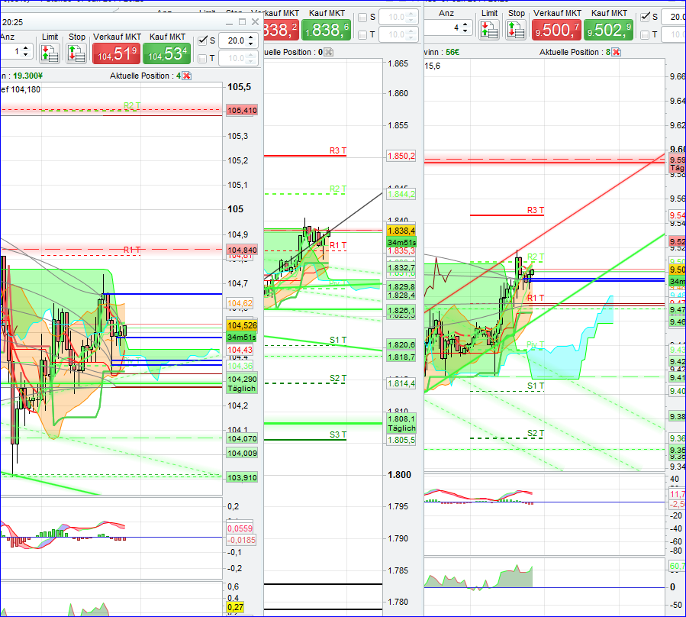The image size is (686, 617).
Task: Click the Stop order icon in left panel
Action: 76,53
